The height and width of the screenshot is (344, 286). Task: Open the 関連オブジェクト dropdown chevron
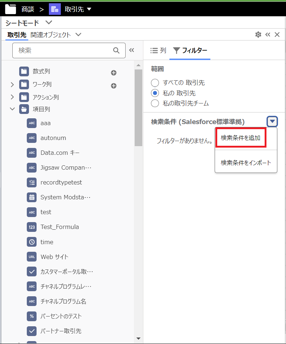tap(78, 34)
